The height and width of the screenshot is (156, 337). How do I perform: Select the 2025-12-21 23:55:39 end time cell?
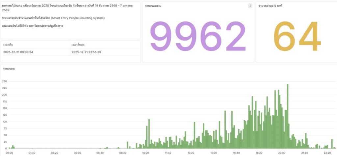(x=86, y=52)
